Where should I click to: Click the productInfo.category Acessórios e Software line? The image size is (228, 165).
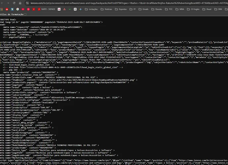40,92
